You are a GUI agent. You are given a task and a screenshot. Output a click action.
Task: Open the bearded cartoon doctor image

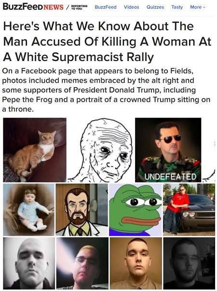coord(81,210)
